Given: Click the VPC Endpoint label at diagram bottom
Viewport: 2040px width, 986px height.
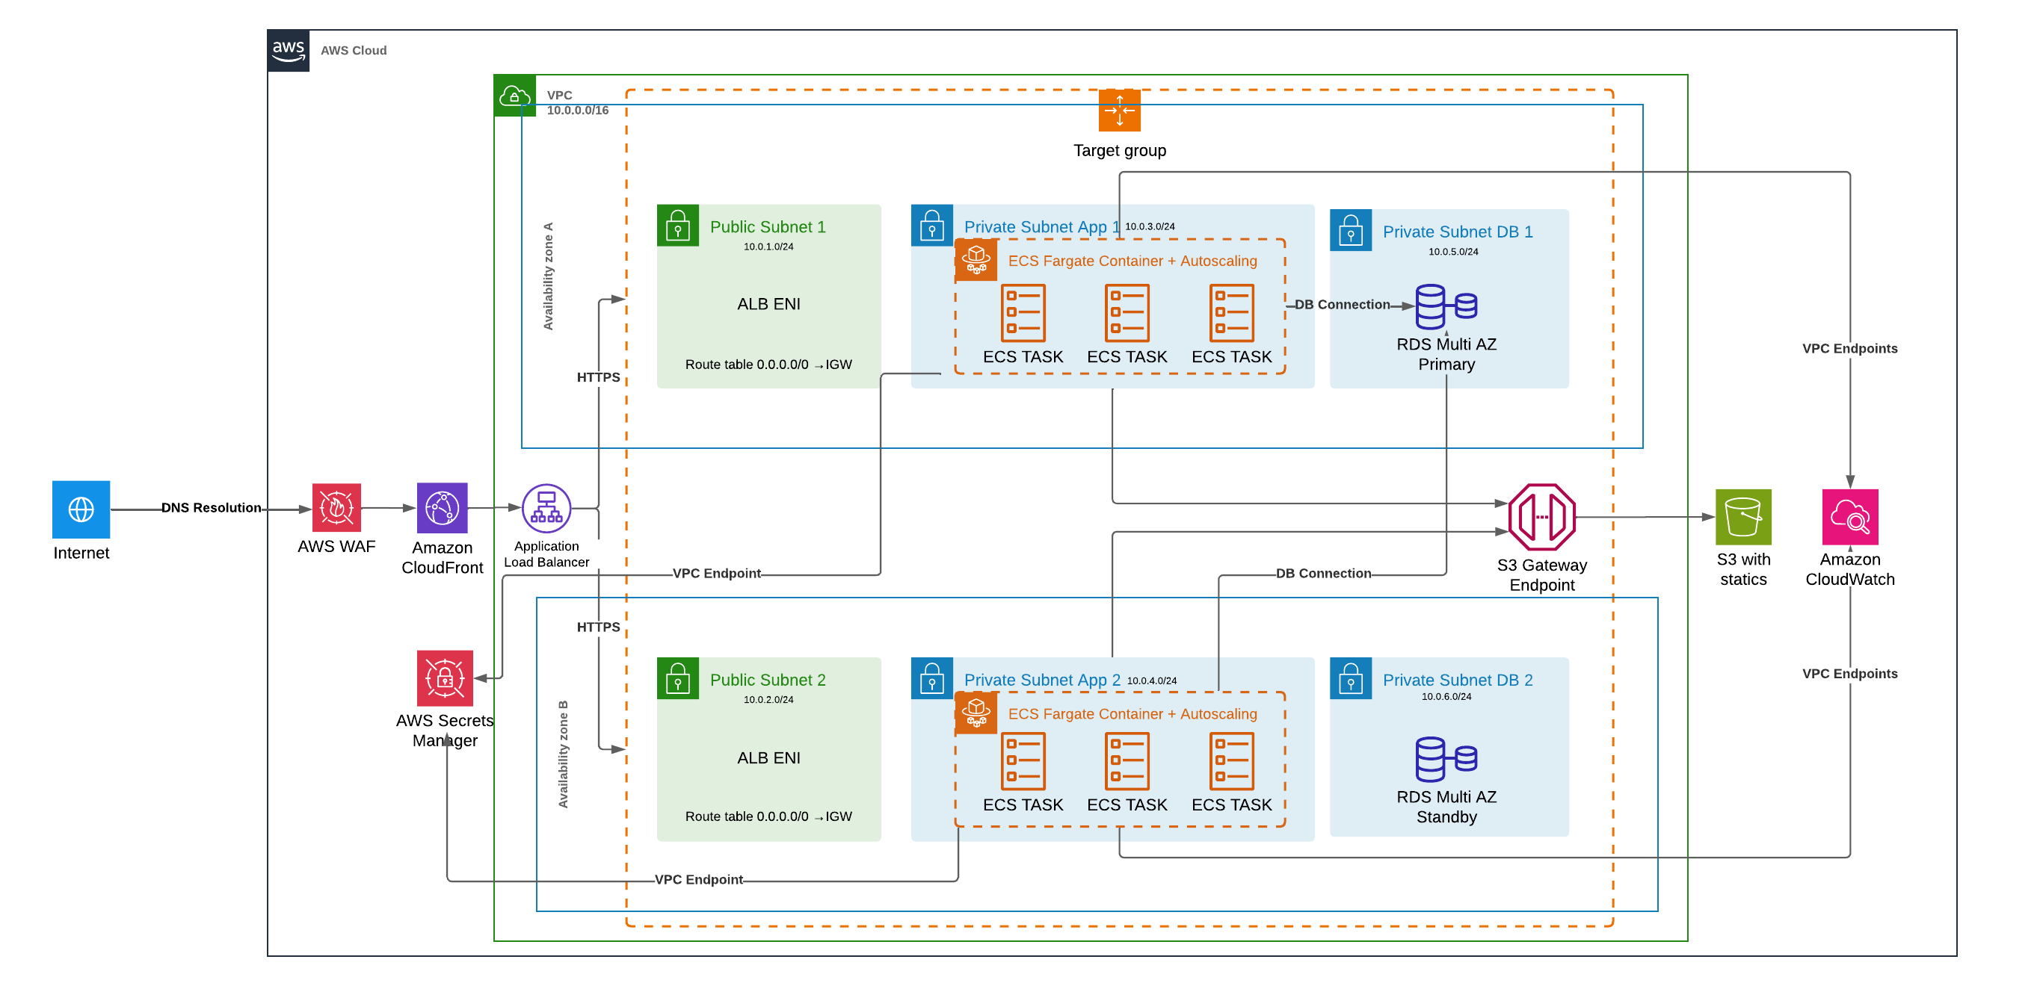Looking at the screenshot, I should [698, 880].
